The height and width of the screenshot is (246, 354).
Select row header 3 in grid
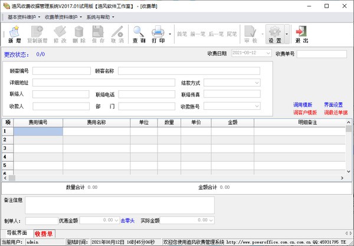(8, 148)
